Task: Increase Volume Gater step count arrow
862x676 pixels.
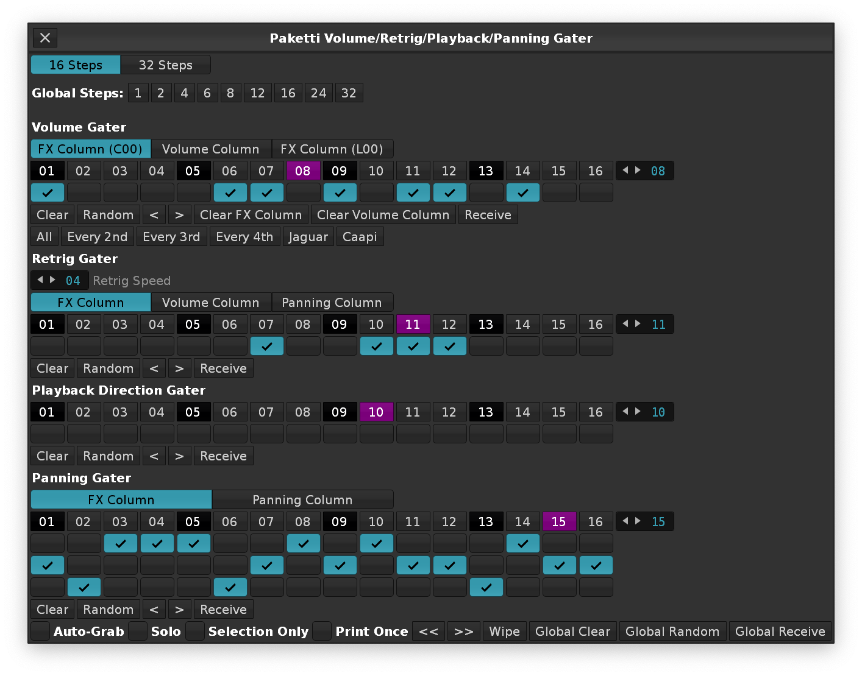Action: (x=638, y=171)
